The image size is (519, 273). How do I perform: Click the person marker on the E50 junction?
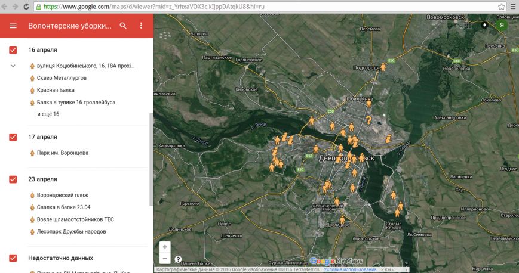point(312,120)
